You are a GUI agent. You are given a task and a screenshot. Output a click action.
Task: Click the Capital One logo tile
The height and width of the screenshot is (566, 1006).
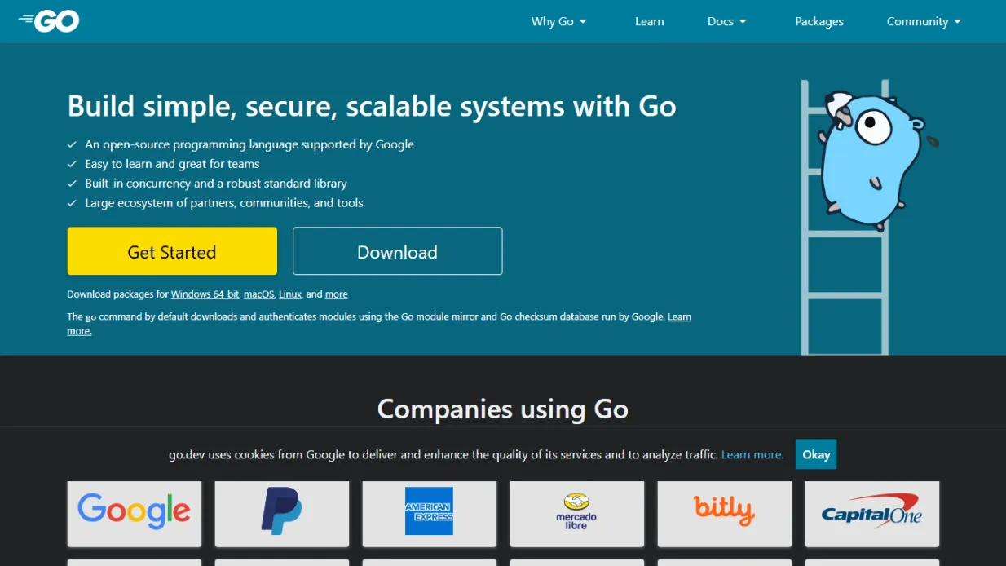871,514
